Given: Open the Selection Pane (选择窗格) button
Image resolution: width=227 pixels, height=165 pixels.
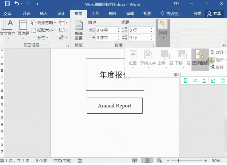Looking at the screenshot, I should coord(200,58).
